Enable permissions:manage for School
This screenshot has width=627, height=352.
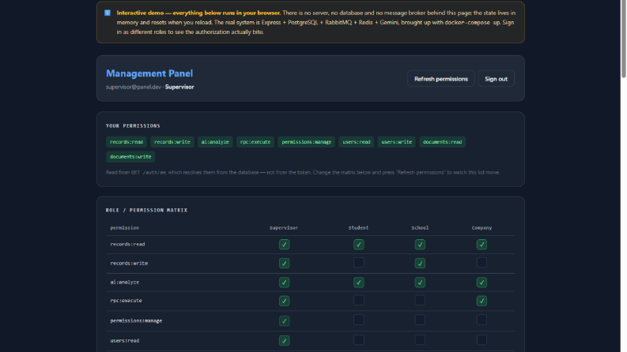click(x=420, y=320)
